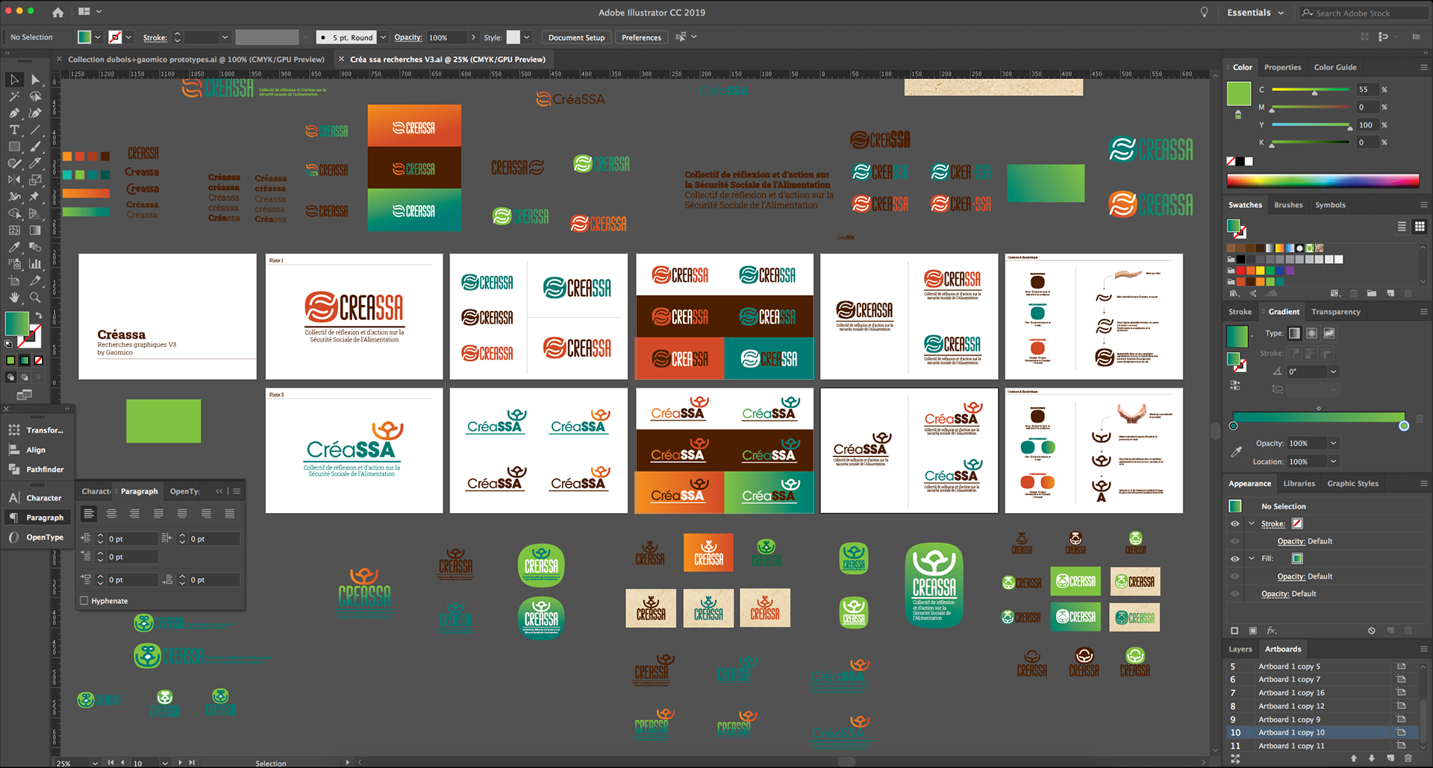Viewport: 1433px width, 768px height.
Task: Click the gradient panel eyedropper icon
Action: click(x=1236, y=452)
